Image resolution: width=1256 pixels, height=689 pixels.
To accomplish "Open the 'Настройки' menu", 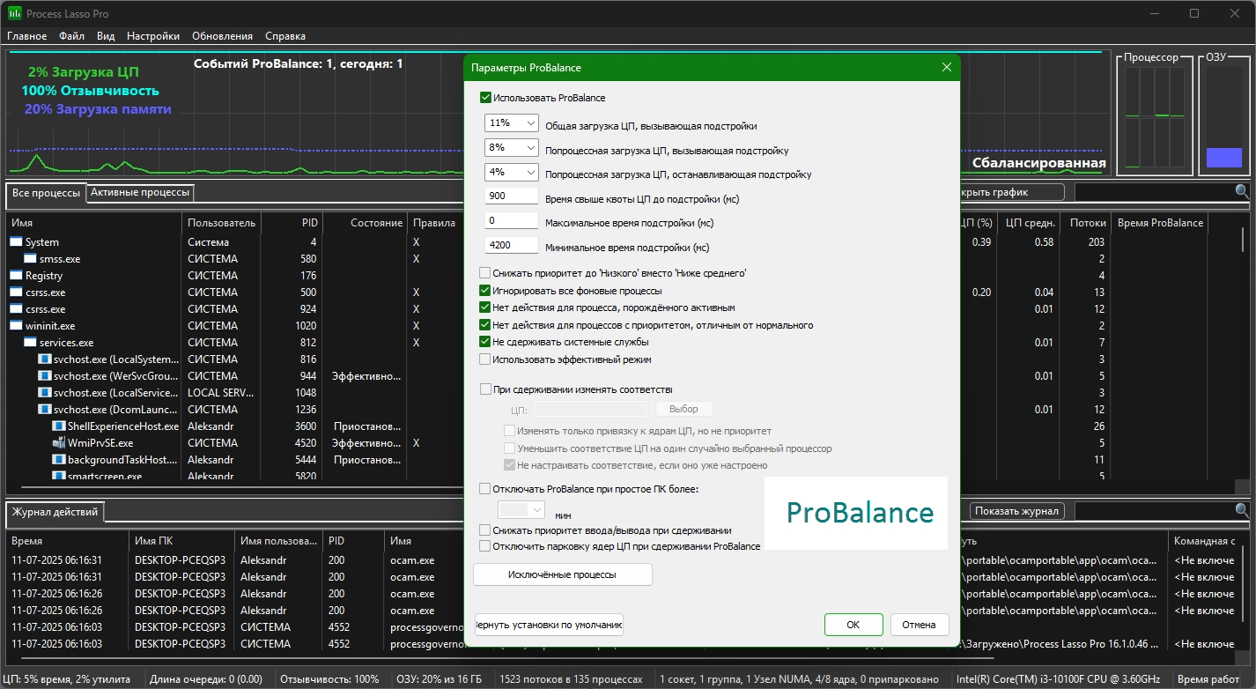I will coord(153,36).
